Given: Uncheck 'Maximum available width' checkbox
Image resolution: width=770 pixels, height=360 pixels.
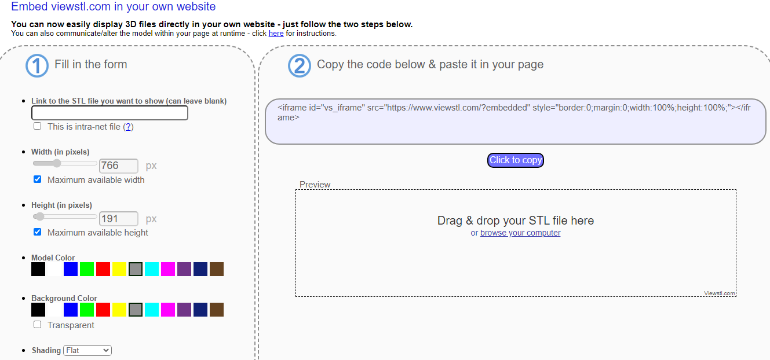Looking at the screenshot, I should point(38,179).
